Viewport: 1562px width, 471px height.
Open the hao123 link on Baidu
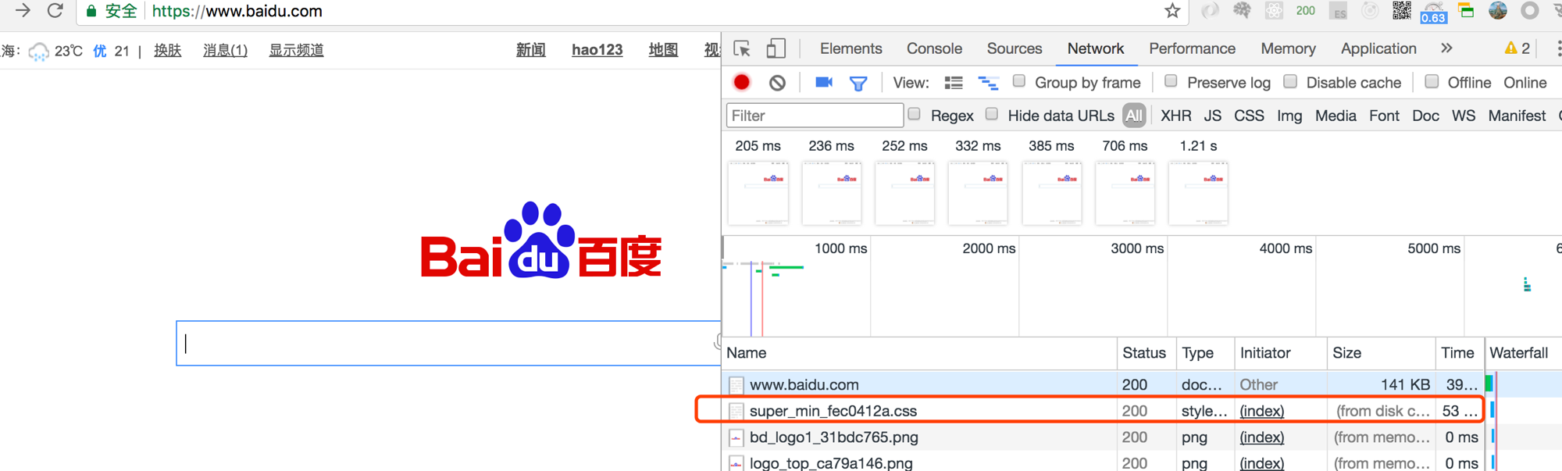coord(597,50)
